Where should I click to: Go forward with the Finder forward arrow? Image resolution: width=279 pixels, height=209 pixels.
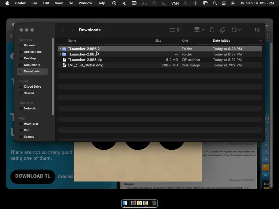72,30
